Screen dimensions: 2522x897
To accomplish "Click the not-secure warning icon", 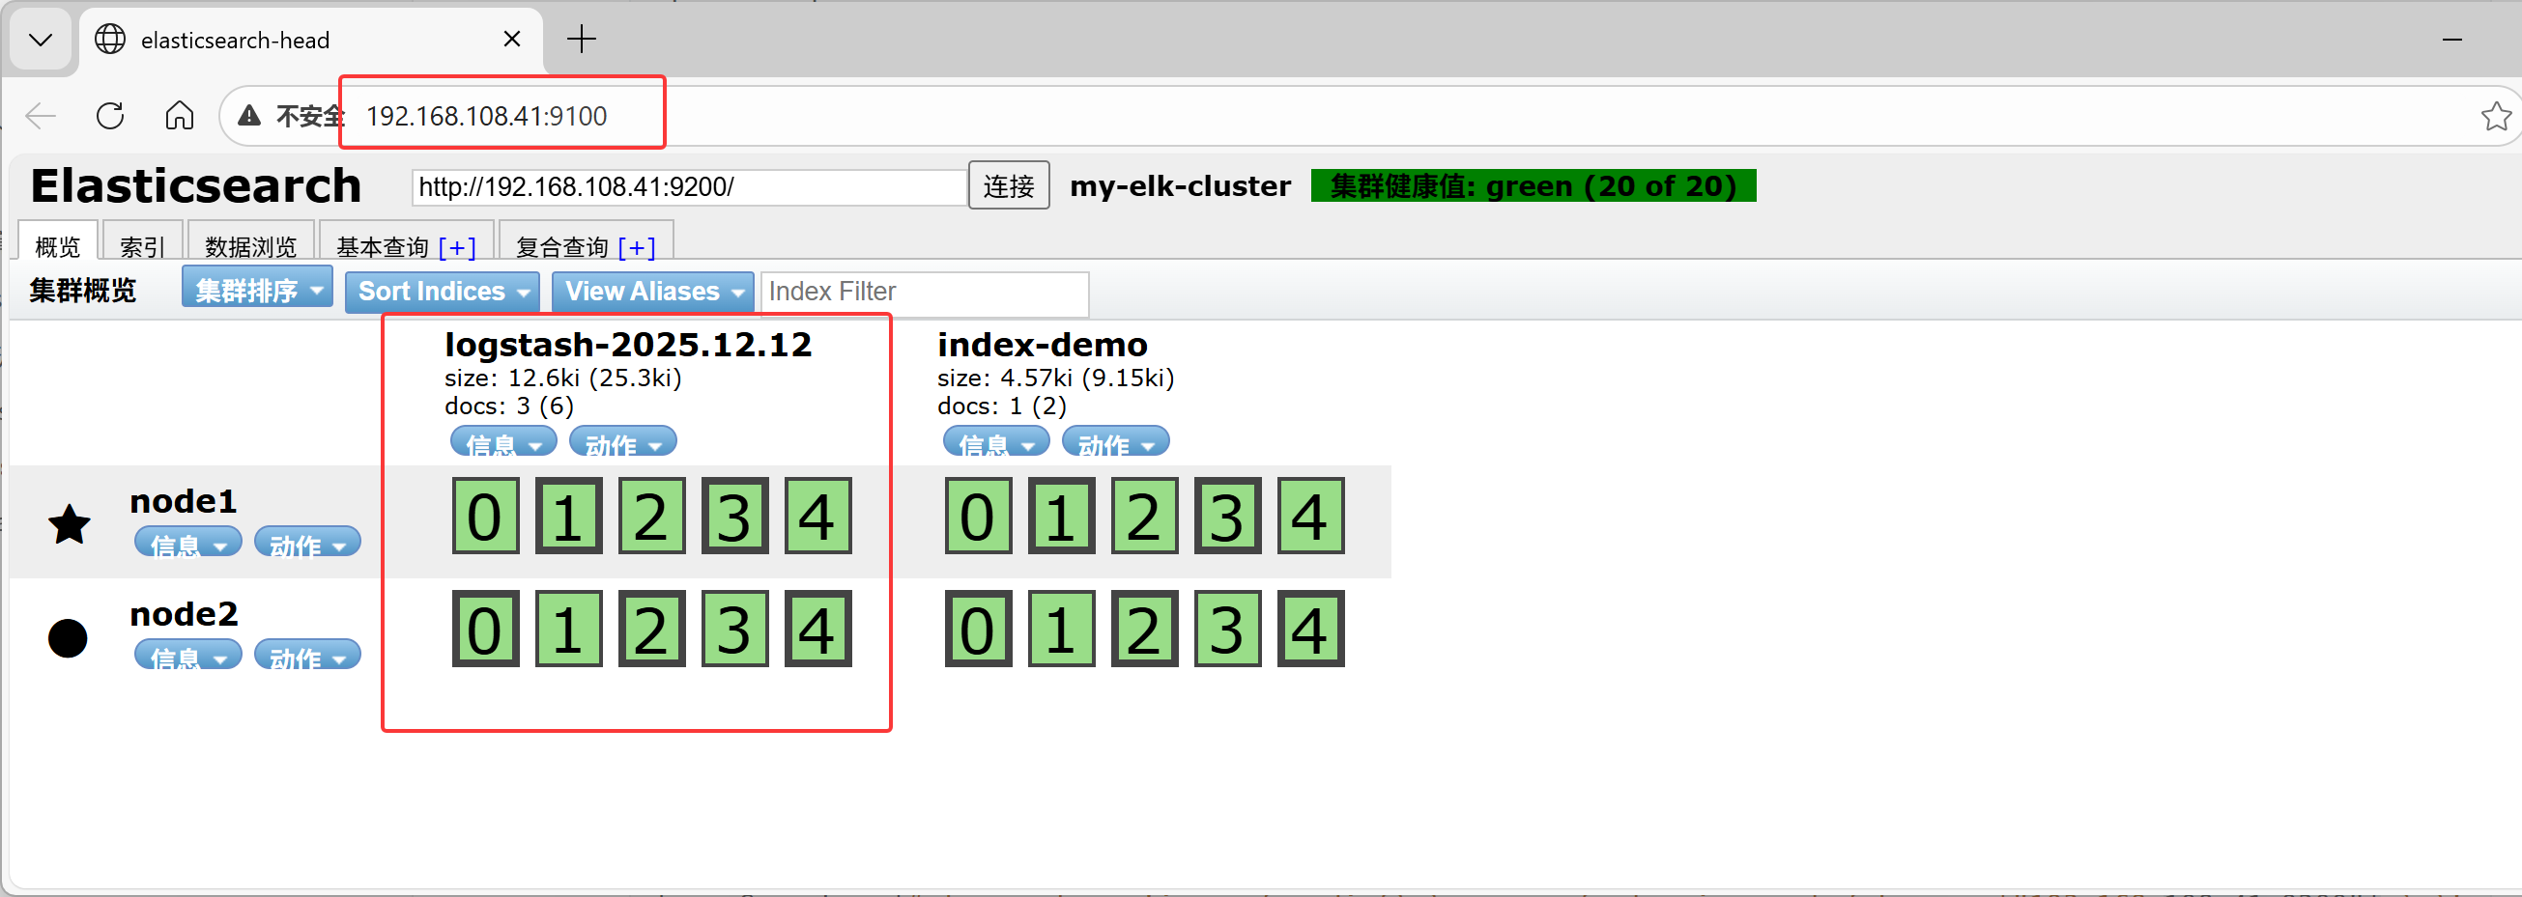I will point(249,117).
